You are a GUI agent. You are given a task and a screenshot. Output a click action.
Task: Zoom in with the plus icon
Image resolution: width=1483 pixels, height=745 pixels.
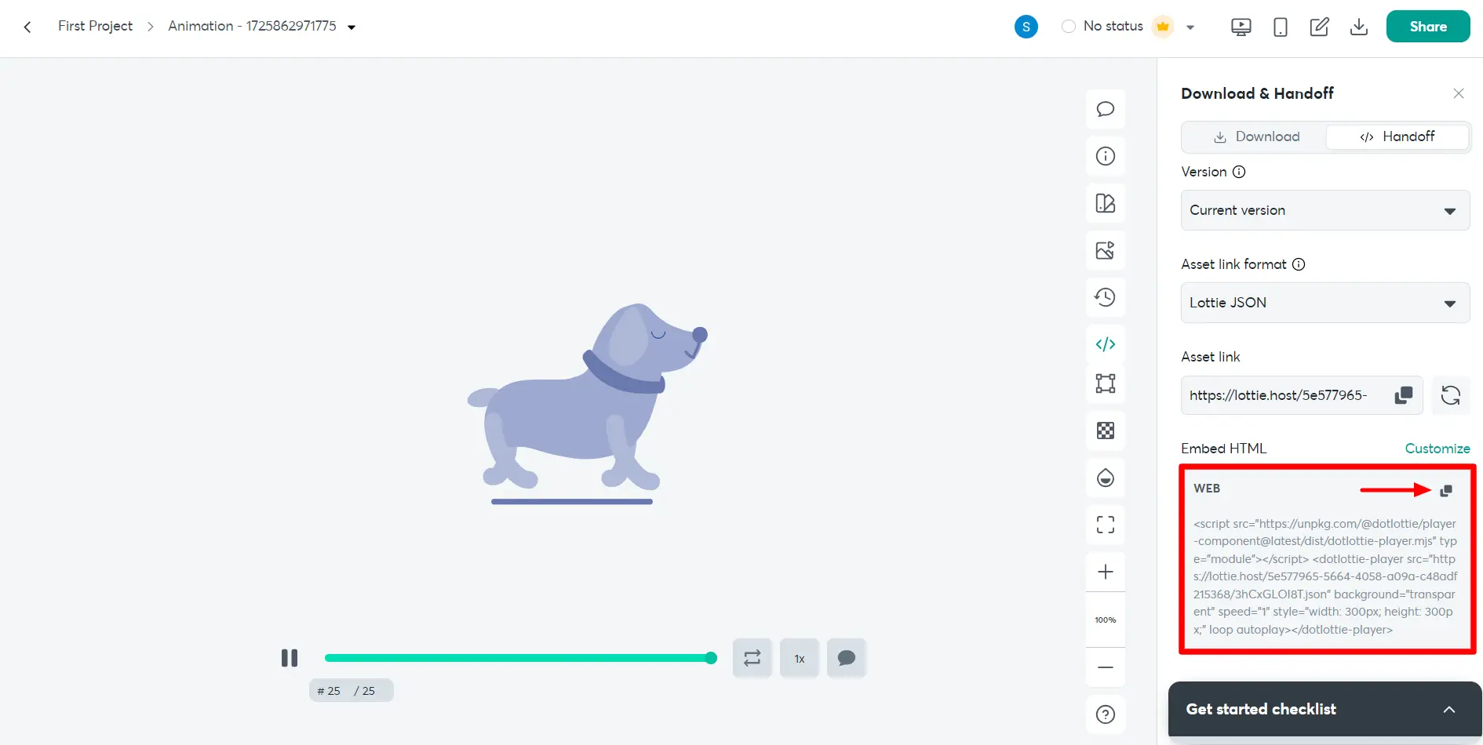tap(1106, 572)
